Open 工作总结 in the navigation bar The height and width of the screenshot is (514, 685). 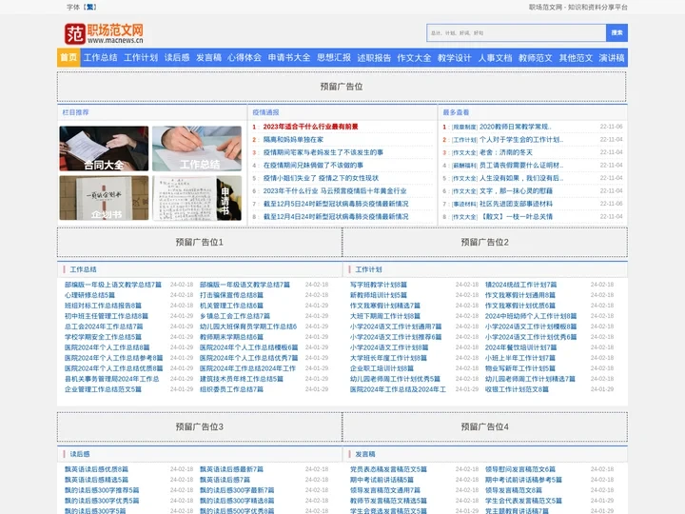[101, 57]
